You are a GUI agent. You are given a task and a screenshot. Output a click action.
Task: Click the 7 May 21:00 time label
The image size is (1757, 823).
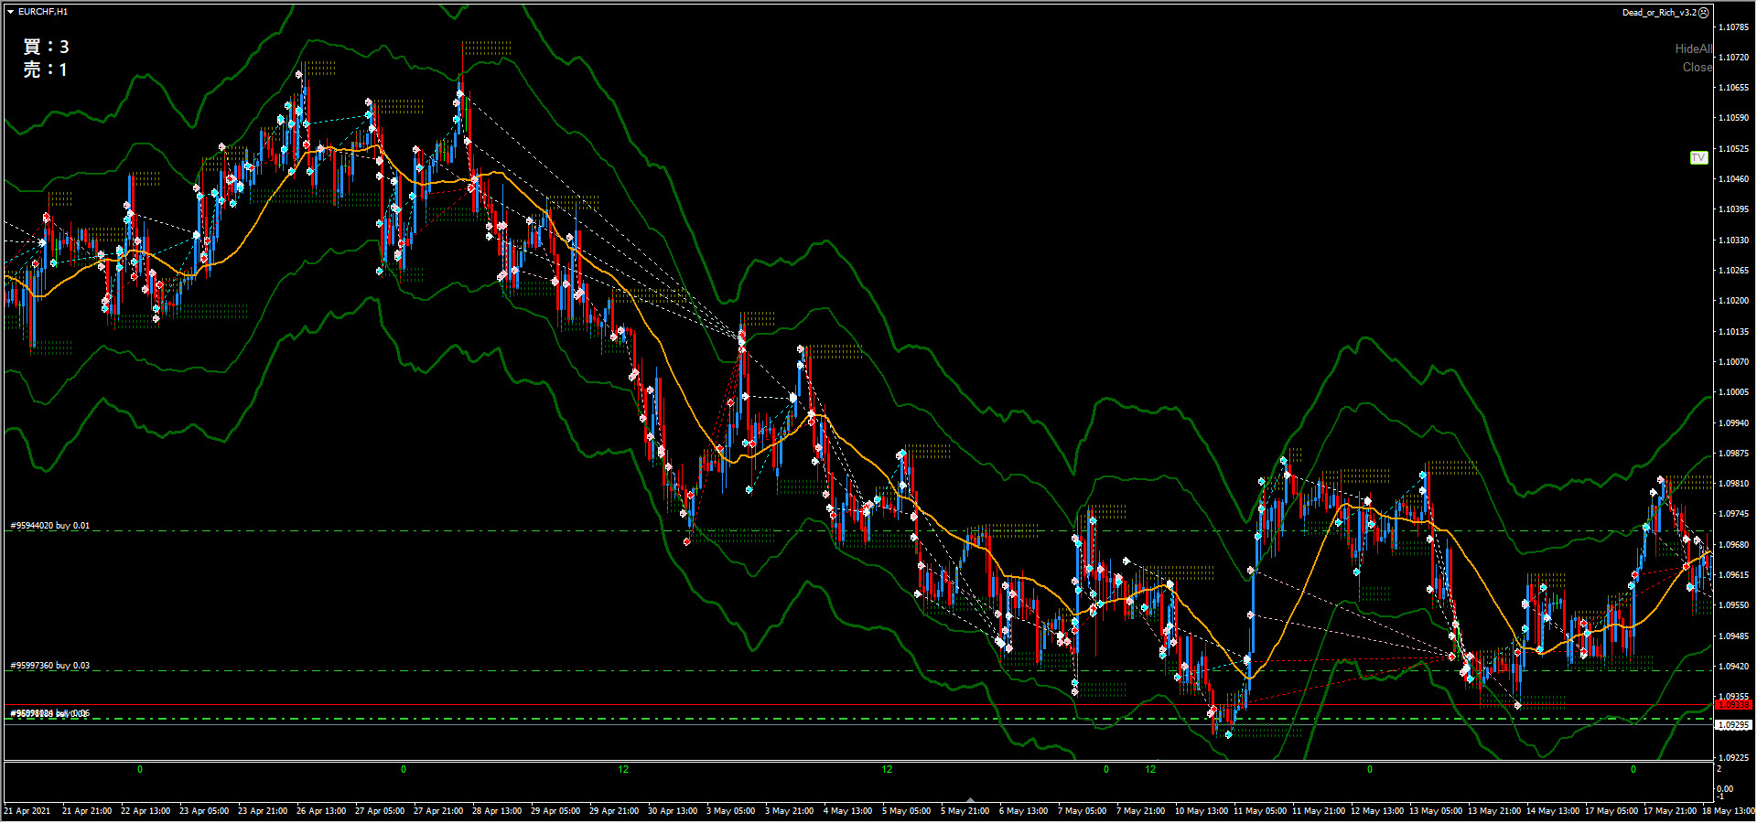[x=1141, y=811]
